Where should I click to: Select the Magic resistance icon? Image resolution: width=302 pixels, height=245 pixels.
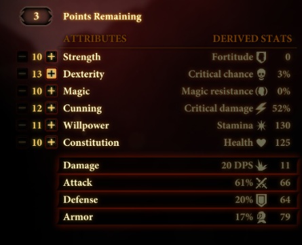261,92
